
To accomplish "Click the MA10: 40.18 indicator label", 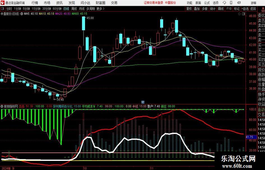I will (x=47, y=14).
